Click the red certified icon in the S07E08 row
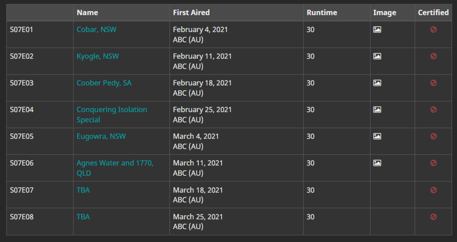The image size is (457, 242). pyautogui.click(x=433, y=217)
